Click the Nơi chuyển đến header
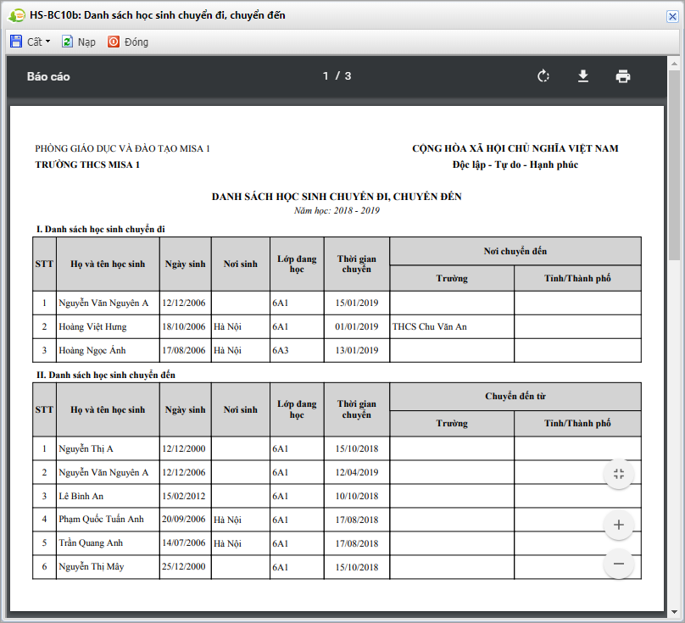 coord(515,251)
